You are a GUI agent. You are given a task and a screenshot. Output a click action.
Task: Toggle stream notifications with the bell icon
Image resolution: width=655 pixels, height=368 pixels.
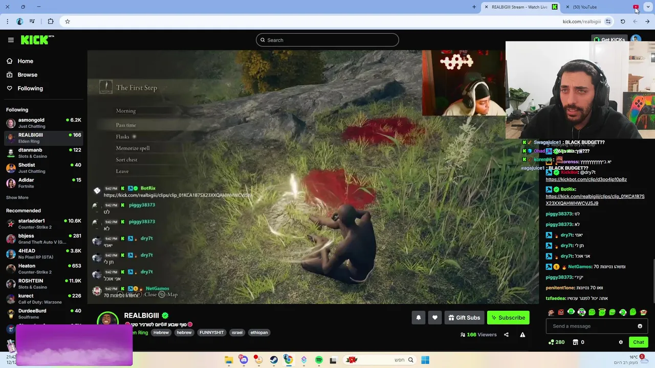point(418,317)
